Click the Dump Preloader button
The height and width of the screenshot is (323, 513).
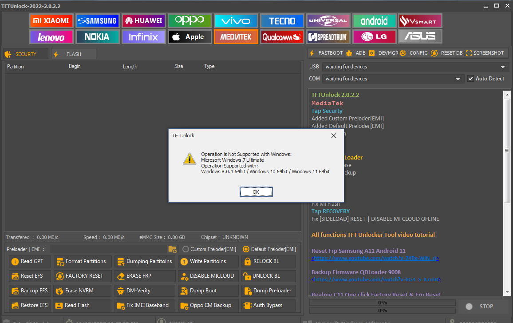[268, 291]
